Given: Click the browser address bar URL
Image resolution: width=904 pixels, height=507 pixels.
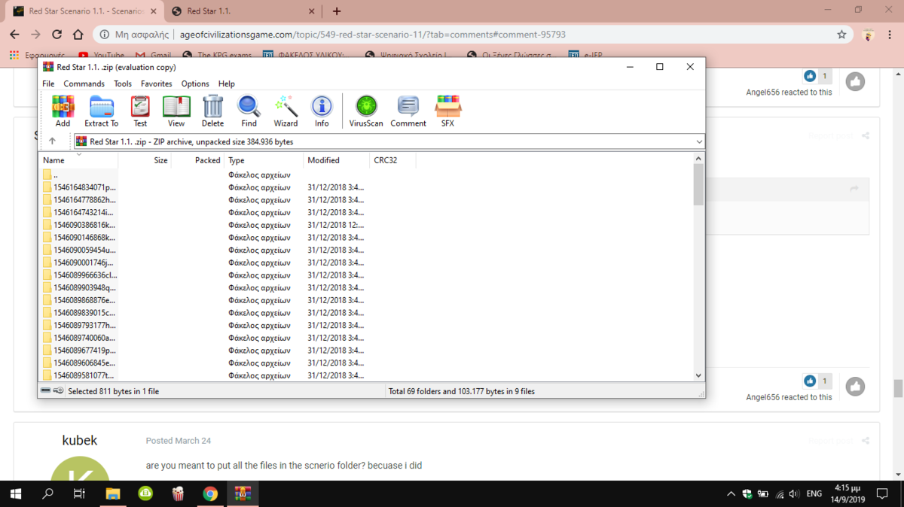Looking at the screenshot, I should point(373,35).
